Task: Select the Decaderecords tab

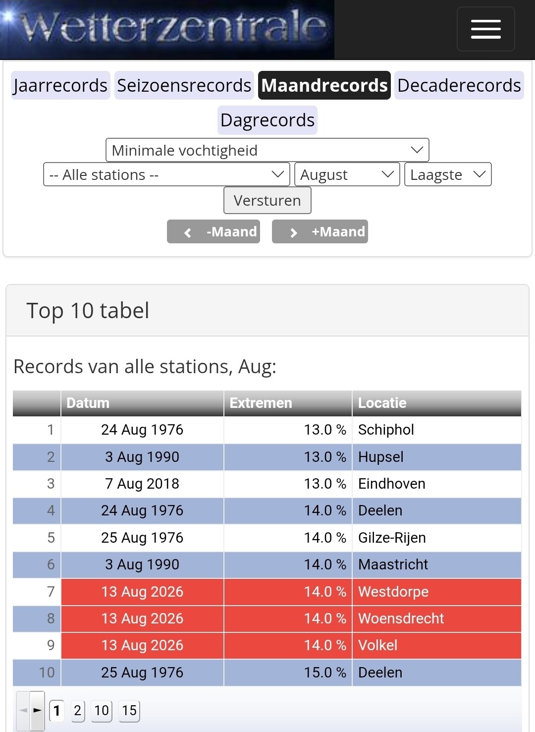Action: [459, 85]
